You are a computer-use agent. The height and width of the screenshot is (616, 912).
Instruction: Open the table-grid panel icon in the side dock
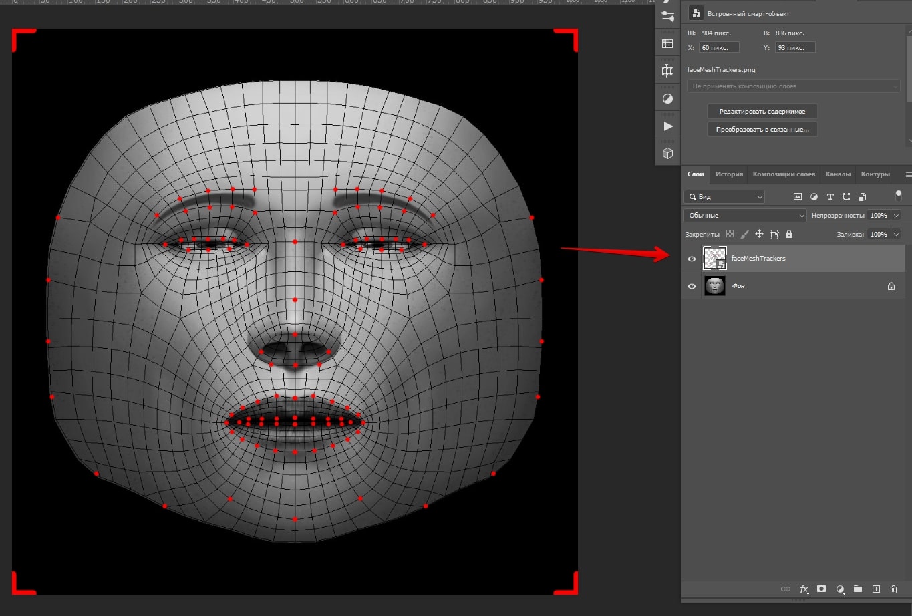click(x=667, y=44)
